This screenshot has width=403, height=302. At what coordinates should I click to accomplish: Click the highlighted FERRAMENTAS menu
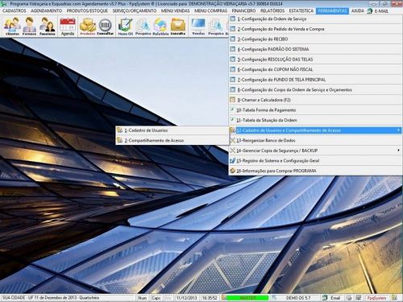(x=332, y=10)
